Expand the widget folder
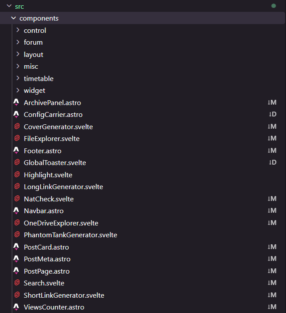This screenshot has width=286, height=313. tap(17, 91)
